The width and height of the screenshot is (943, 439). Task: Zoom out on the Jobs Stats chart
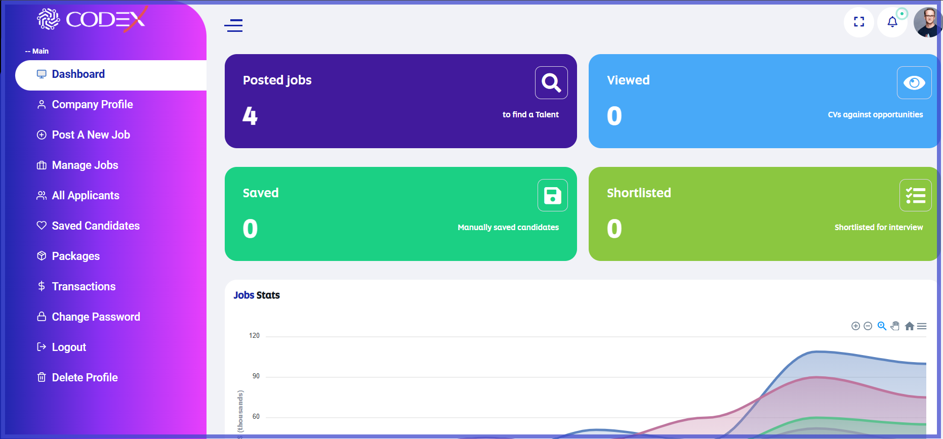pyautogui.click(x=868, y=326)
